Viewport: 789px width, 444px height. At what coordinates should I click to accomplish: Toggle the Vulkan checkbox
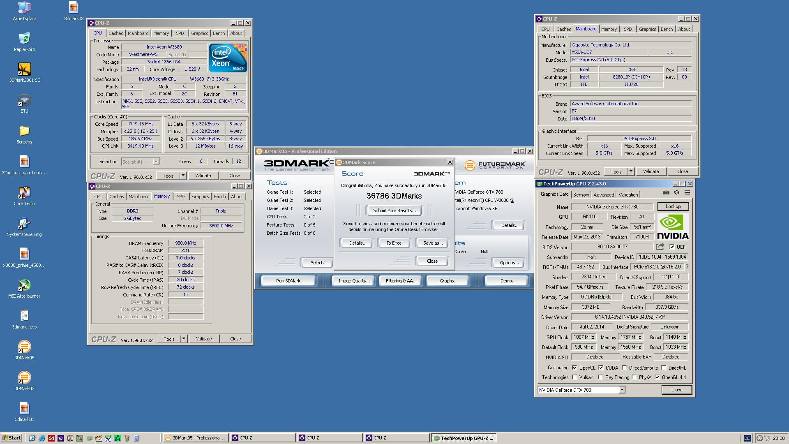coord(574,377)
